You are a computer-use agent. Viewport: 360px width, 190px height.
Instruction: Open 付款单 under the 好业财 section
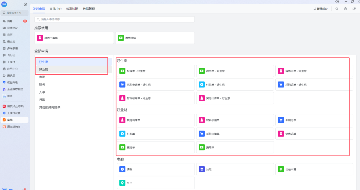(156, 134)
